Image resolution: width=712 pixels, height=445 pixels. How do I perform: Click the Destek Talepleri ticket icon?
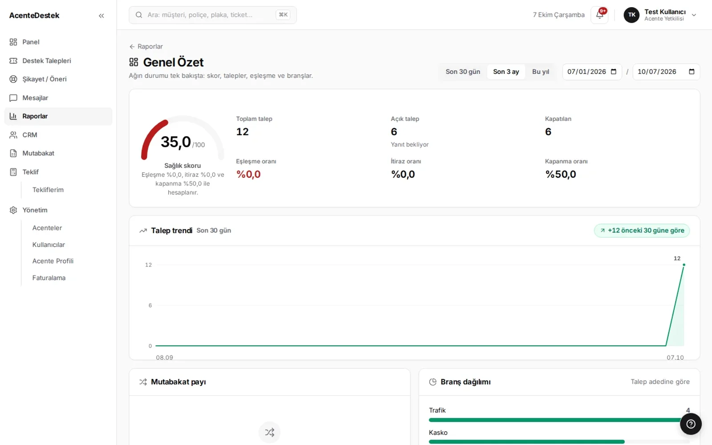point(13,61)
